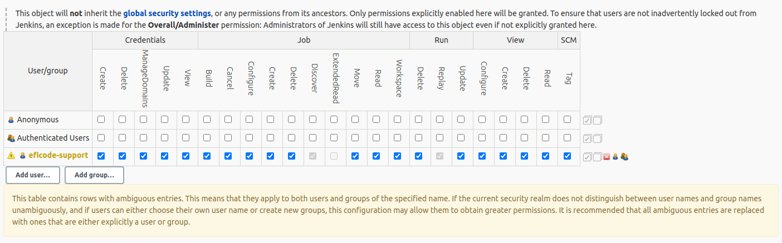This screenshot has height=243, width=782.
Task: Click the eficode-support user name
Action: point(58,156)
